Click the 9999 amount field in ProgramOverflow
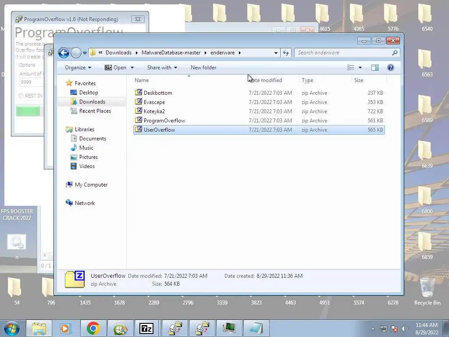 [x=32, y=82]
